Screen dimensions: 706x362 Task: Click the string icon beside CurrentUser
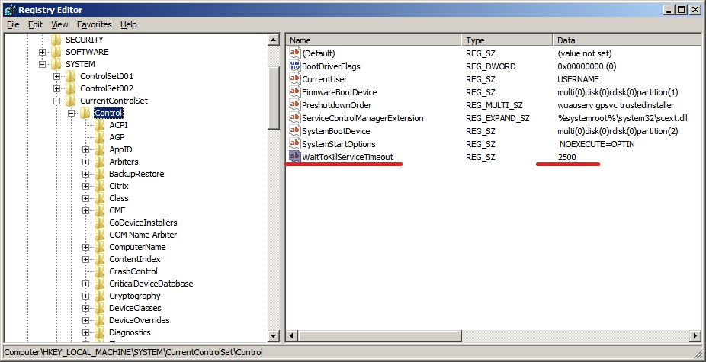[x=294, y=79]
